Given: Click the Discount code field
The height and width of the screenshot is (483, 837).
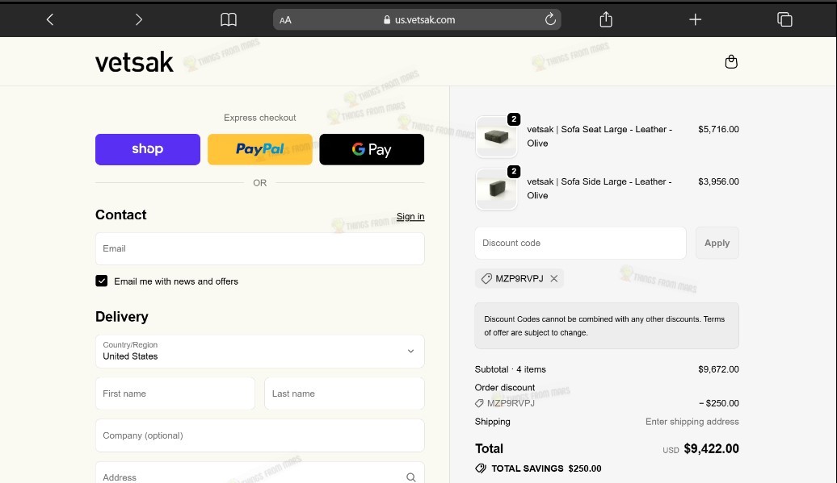Looking at the screenshot, I should (580, 243).
